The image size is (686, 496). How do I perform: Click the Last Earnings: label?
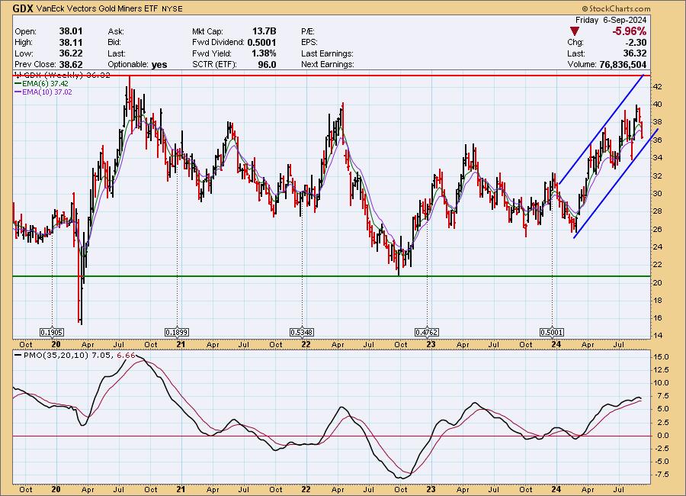coord(327,53)
